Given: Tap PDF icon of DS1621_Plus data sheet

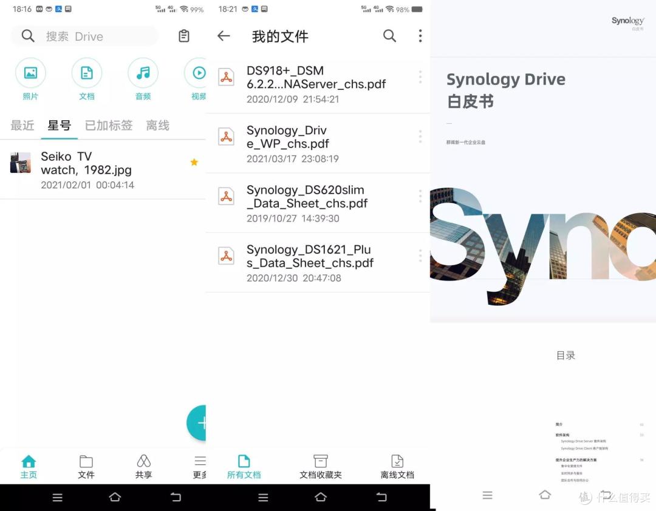Looking at the screenshot, I should tap(227, 256).
